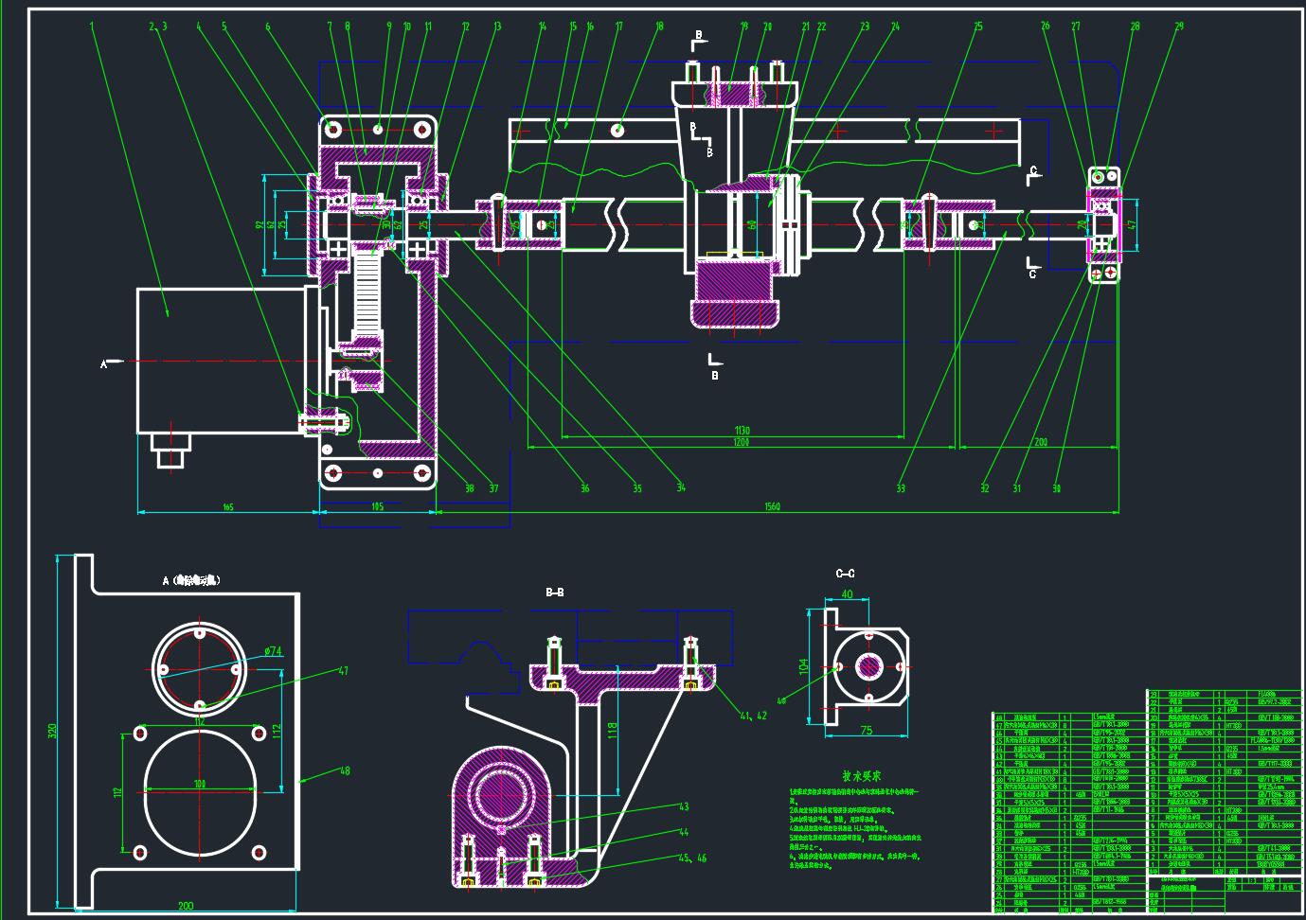The width and height of the screenshot is (1306, 920).
Task: Select the C-C section view title
Action: [x=845, y=574]
